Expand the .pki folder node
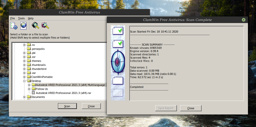Image resolution: width=256 pixels, height=127 pixels. point(24,53)
